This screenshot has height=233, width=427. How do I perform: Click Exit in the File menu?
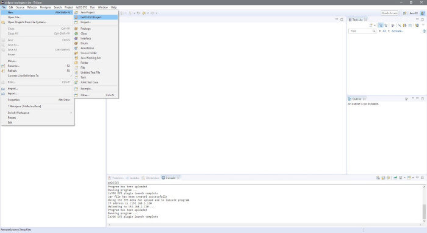(37, 122)
